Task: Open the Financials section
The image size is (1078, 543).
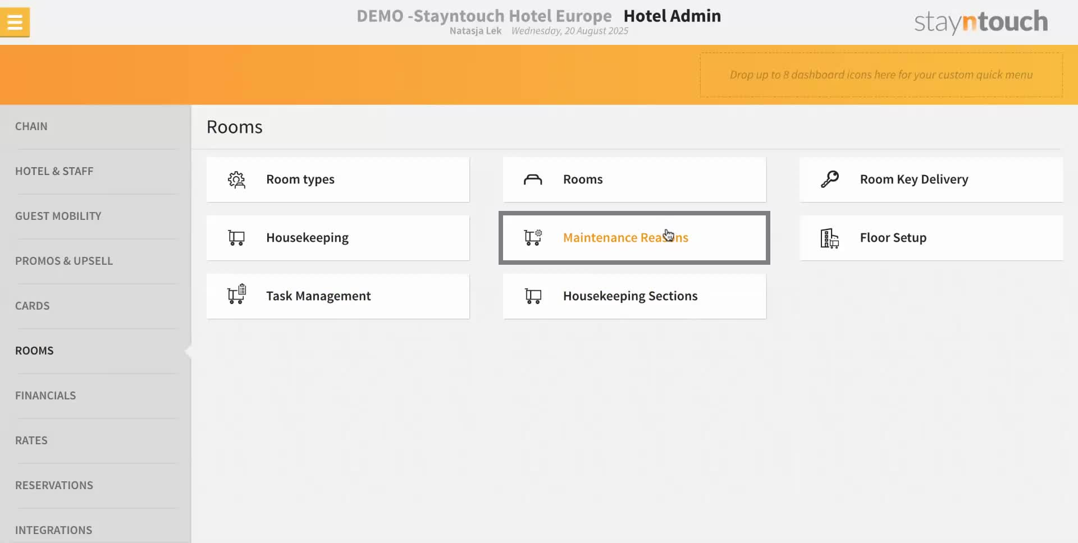Action: coord(95,396)
